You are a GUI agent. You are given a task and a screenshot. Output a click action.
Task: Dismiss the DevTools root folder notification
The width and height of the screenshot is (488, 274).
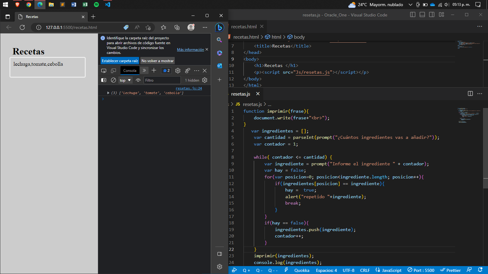[x=207, y=49]
